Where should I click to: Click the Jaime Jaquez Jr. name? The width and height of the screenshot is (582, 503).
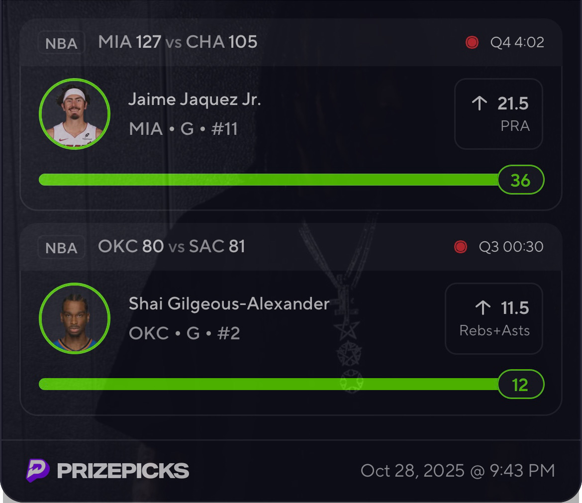click(194, 100)
